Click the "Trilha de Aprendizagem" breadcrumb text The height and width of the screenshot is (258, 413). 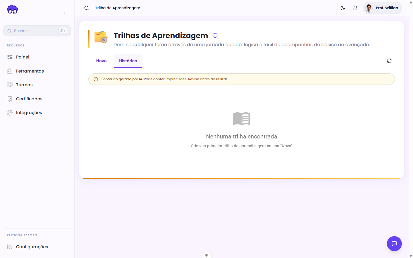tap(118, 8)
